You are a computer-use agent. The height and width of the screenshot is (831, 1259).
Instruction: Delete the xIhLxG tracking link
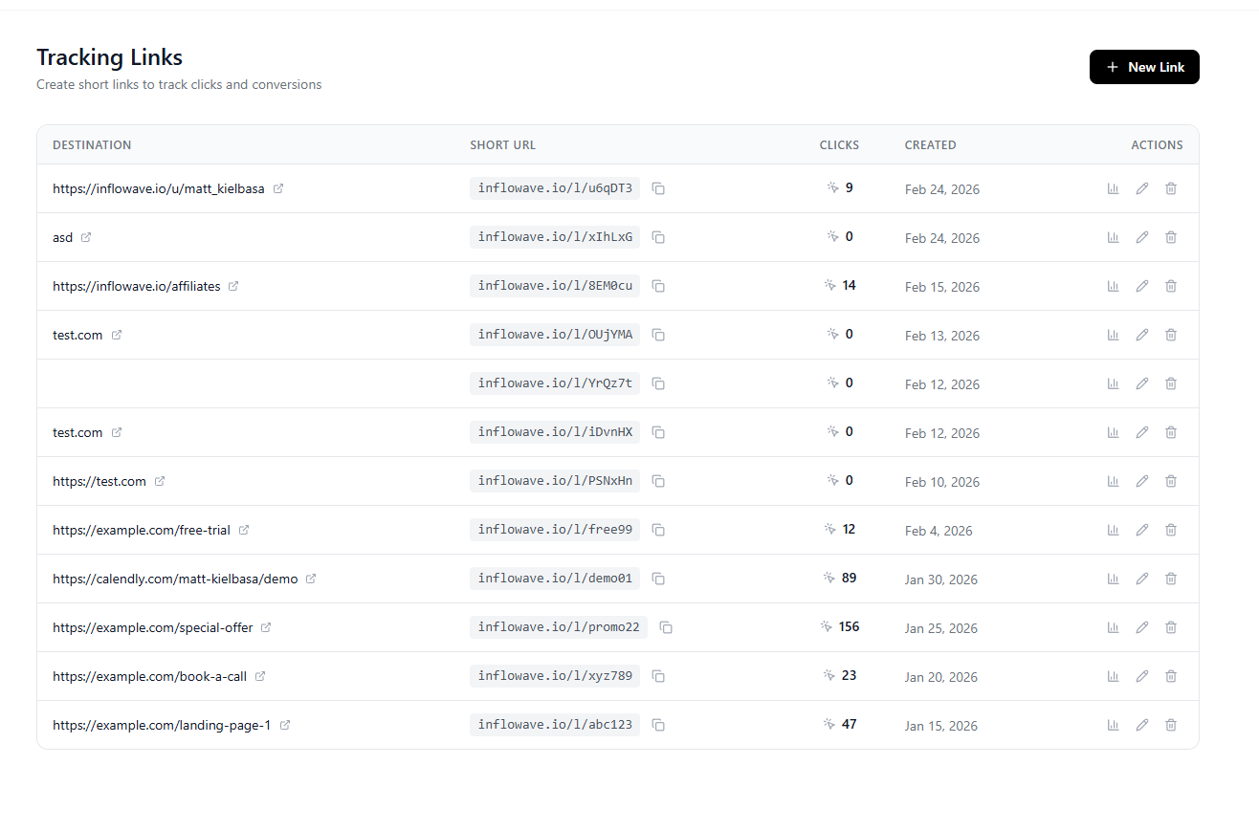[1170, 237]
